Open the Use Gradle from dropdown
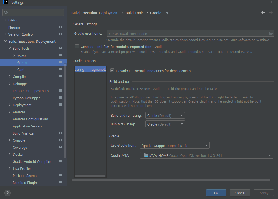 tap(175, 146)
